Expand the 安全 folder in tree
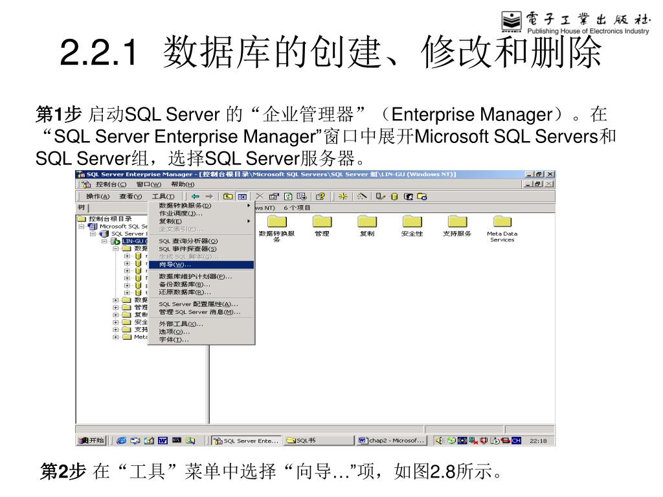 pyautogui.click(x=115, y=322)
